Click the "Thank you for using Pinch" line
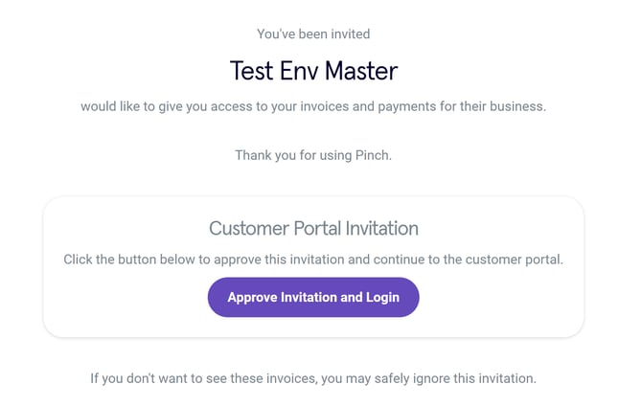The image size is (642, 407). [313, 155]
